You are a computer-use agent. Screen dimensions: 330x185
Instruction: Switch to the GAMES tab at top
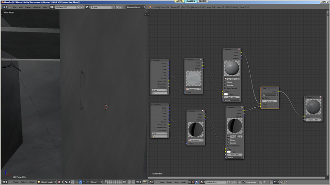click(x=190, y=1)
